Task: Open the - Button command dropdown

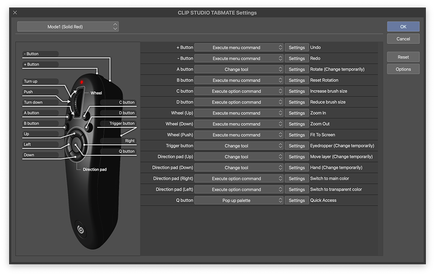Action: [239, 58]
